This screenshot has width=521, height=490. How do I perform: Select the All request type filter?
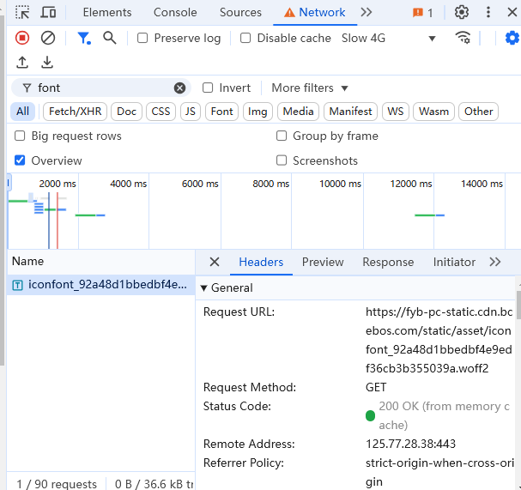(x=22, y=112)
